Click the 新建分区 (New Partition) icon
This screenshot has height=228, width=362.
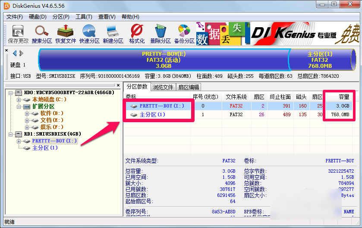[x=113, y=34]
